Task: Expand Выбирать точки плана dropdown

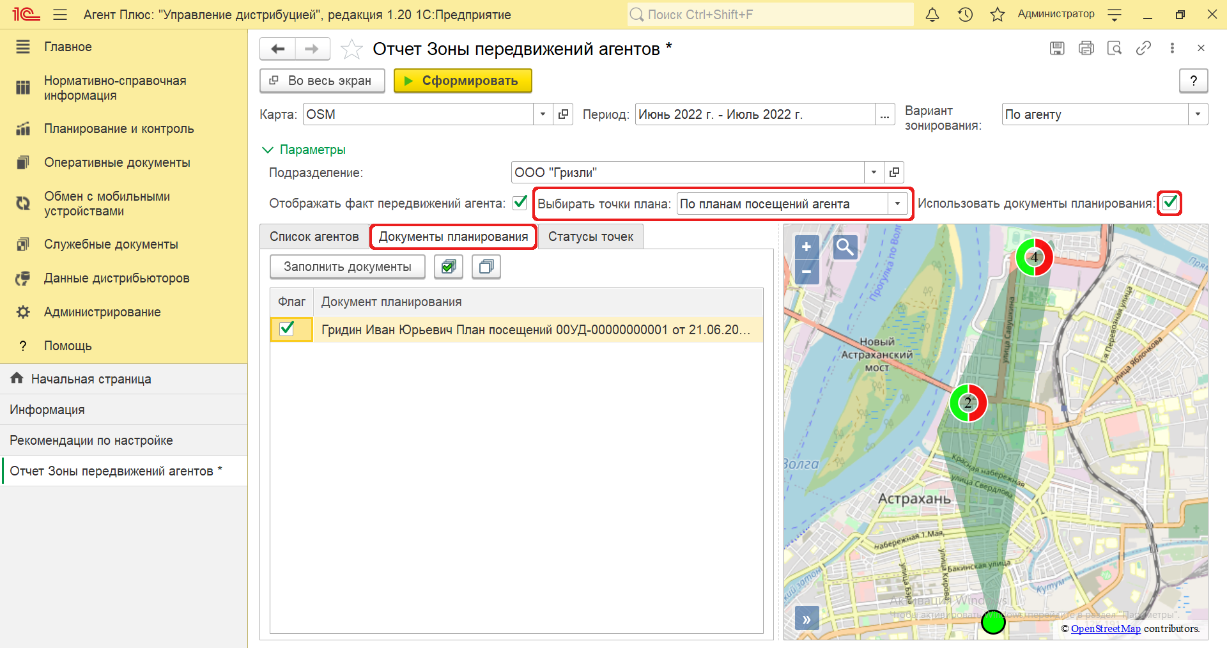Action: [x=897, y=204]
